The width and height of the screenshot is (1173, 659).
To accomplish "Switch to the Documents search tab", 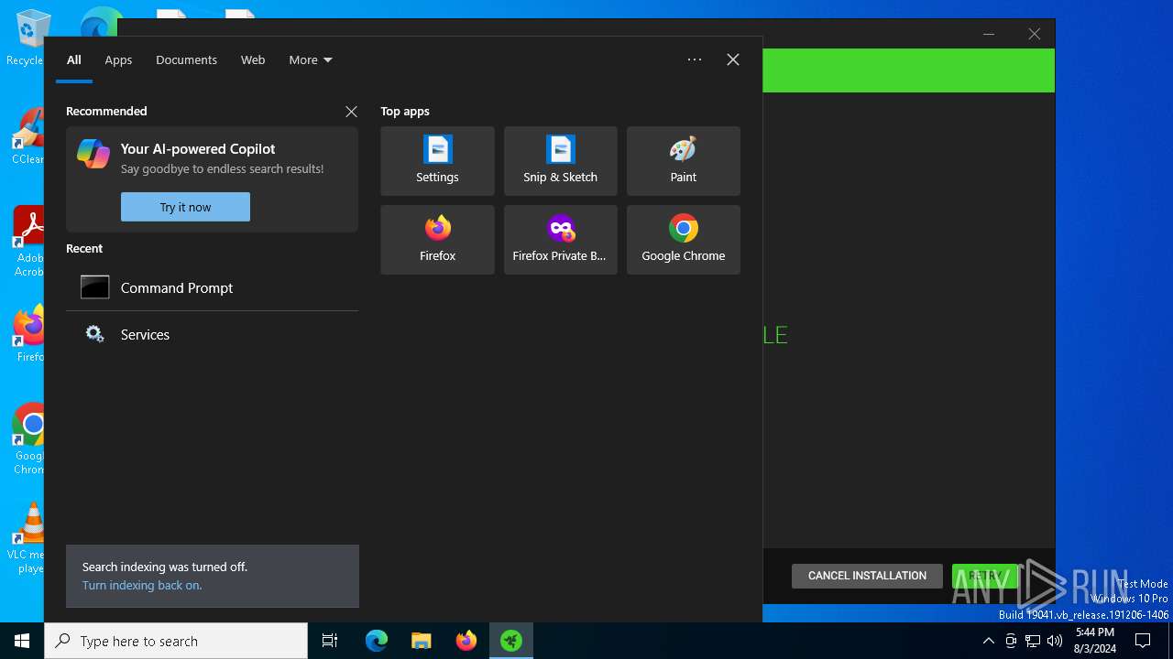I will point(186,59).
